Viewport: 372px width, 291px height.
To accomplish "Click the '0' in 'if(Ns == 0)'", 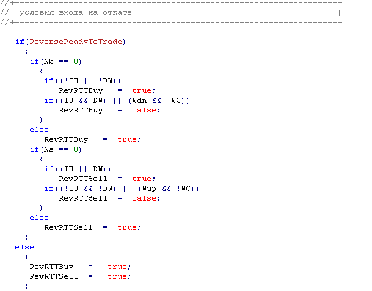I will tap(76, 149).
